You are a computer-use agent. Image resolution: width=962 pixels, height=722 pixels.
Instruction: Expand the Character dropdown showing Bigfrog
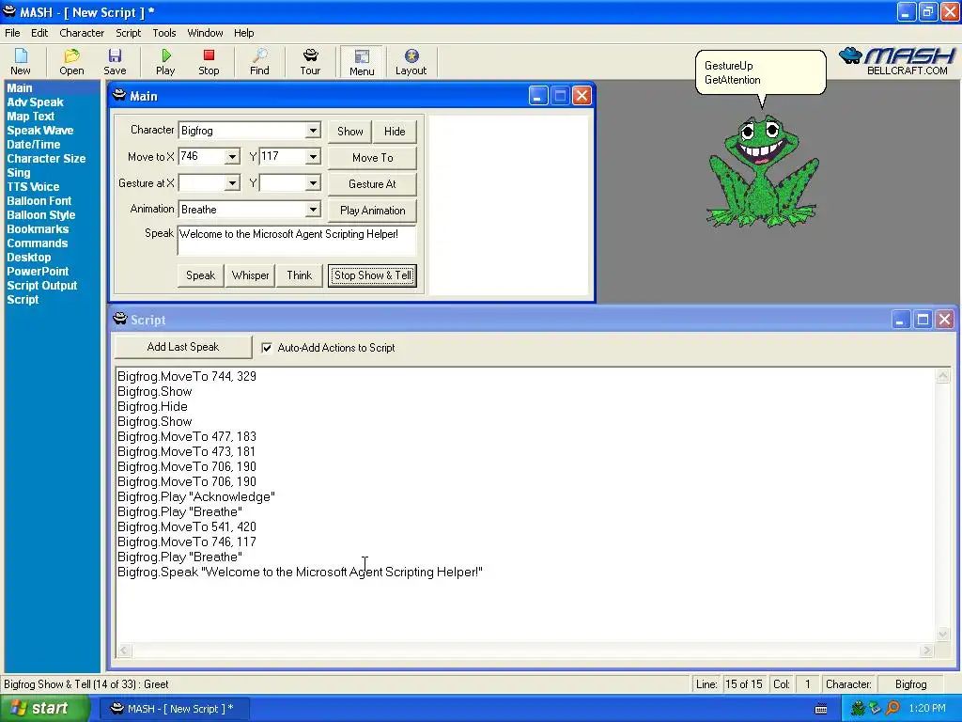pos(313,130)
